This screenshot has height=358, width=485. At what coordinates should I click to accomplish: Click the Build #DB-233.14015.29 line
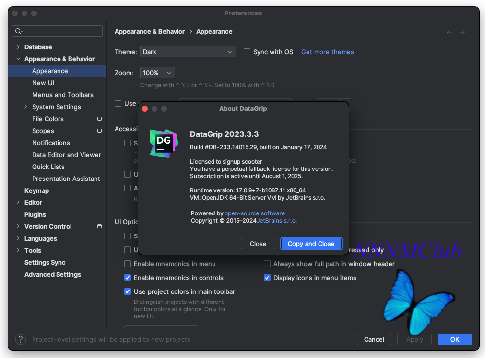click(258, 147)
